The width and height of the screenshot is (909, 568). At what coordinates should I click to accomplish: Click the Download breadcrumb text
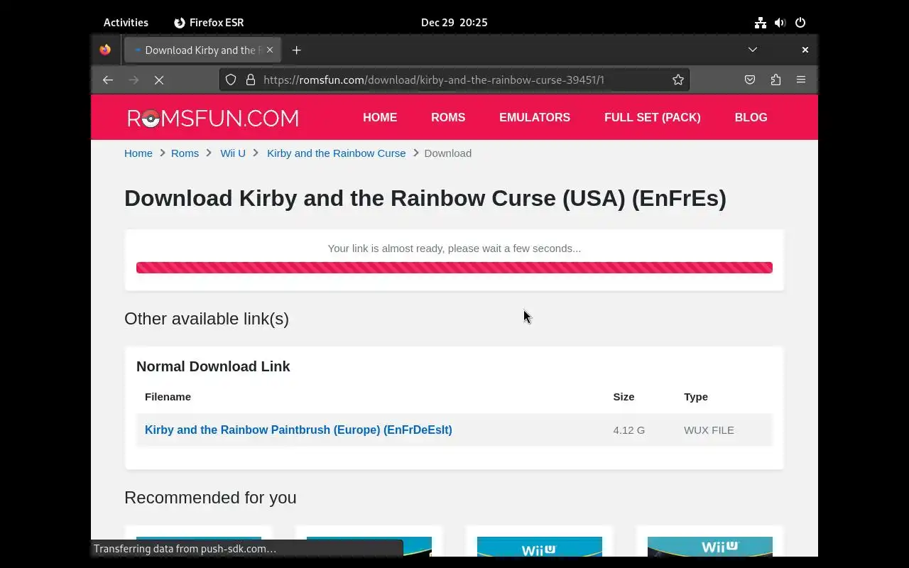(448, 153)
